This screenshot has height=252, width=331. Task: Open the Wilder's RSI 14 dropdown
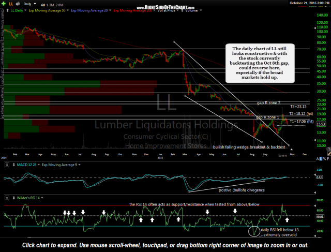(x=42, y=198)
